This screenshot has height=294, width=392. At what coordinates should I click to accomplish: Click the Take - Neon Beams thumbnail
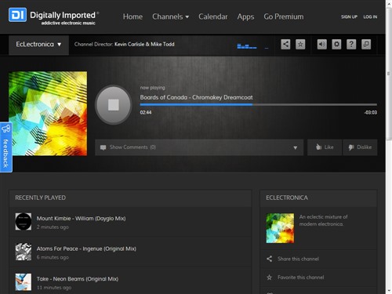coord(24,282)
